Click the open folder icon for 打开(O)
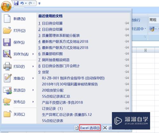Image resolution: width=159 pixels, height=133 pixels. tap(7, 30)
